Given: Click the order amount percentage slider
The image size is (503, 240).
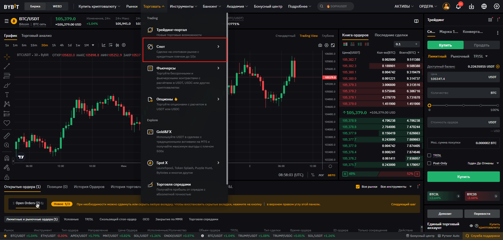Looking at the screenshot, I should click(463, 105).
